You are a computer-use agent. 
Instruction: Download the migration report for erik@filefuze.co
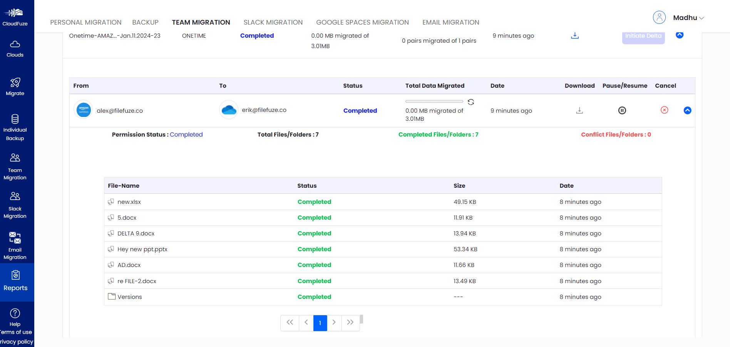coord(579,110)
